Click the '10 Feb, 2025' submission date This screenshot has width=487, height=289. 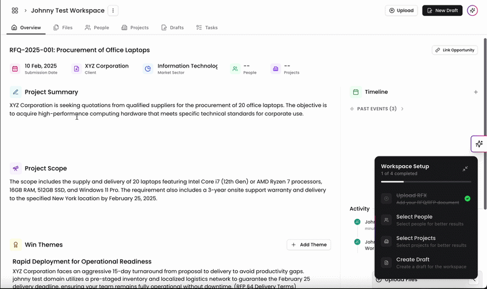(41, 66)
